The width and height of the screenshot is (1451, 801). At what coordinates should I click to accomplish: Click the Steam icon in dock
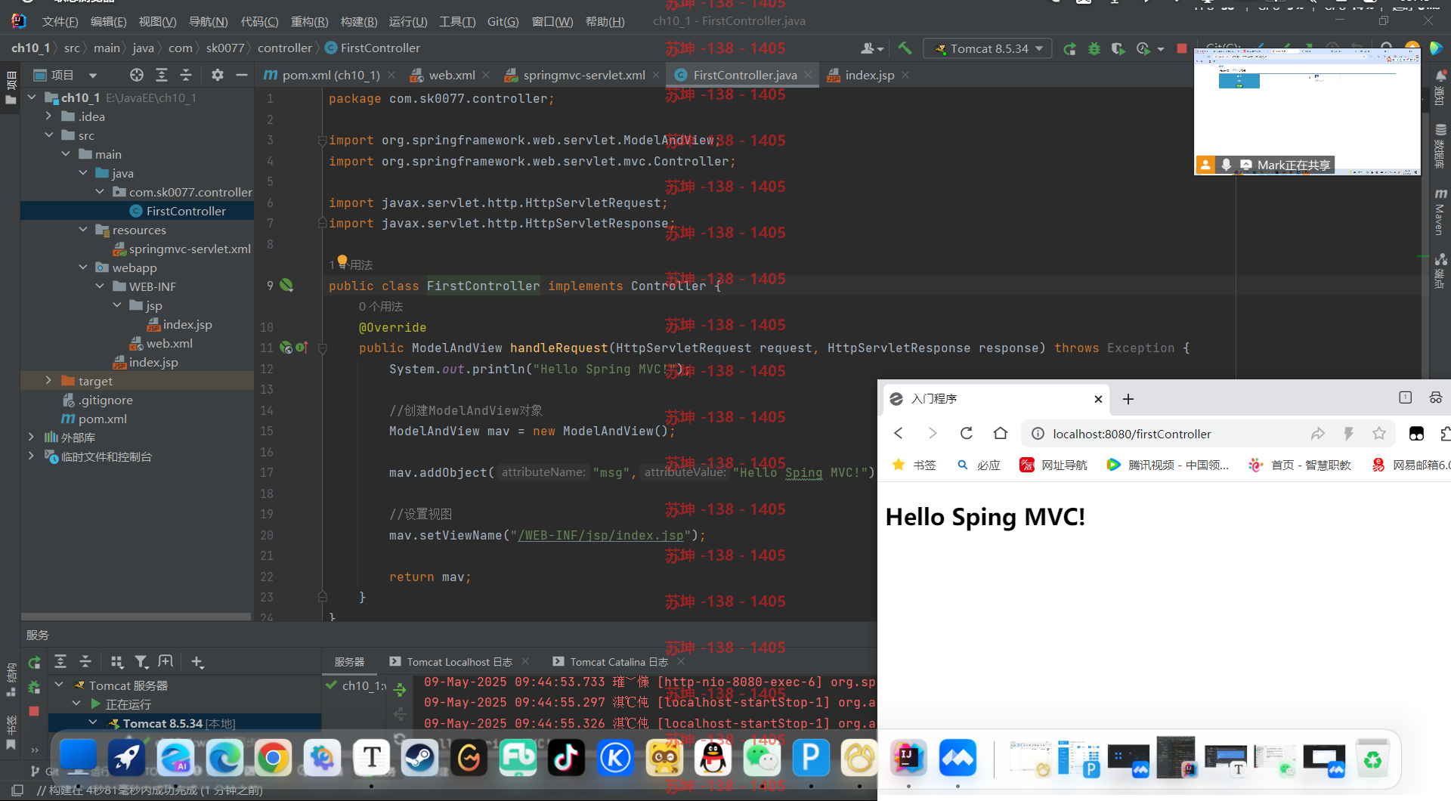420,758
